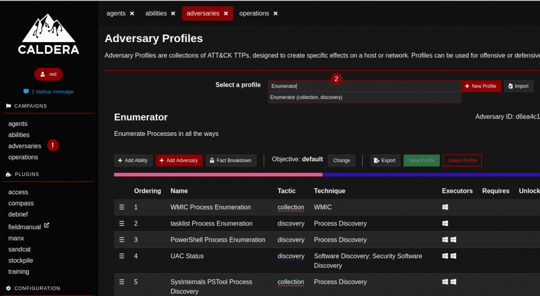The image size is (540, 296).
Task: Open the 1 startup message link
Action: (x=48, y=92)
